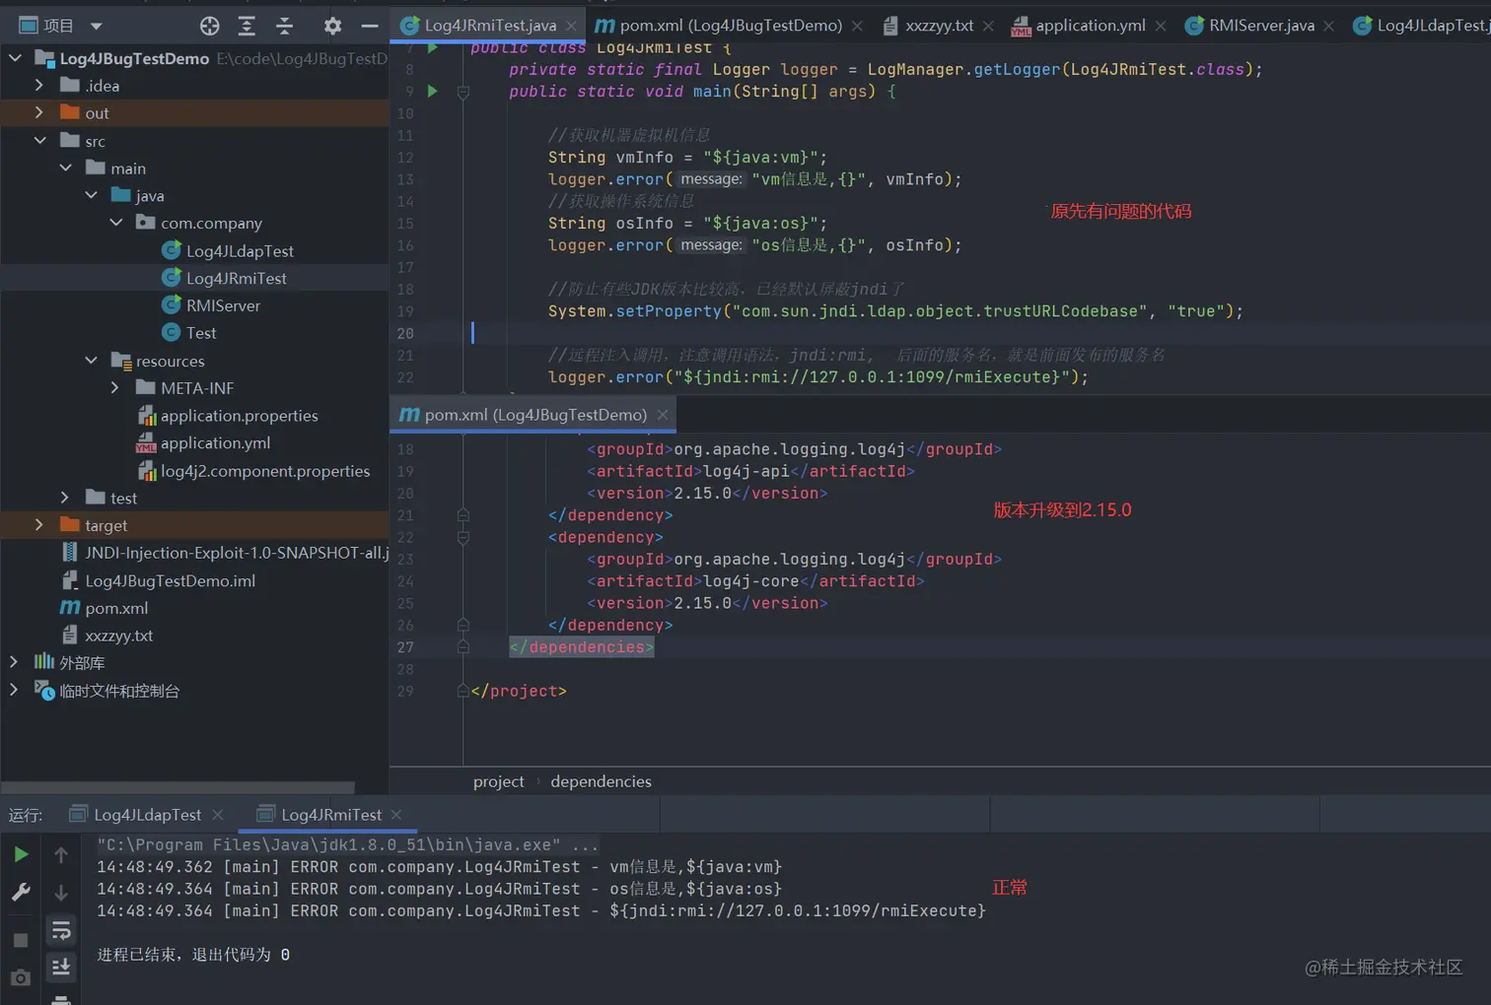Screen dimensions: 1491x1005
Task: Click the project panel horizontal scrollbar
Action: (177, 788)
